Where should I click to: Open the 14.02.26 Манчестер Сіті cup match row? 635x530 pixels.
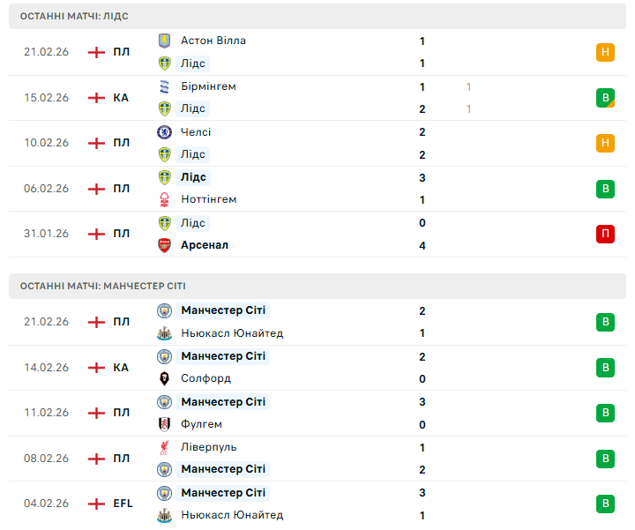pyautogui.click(x=317, y=367)
